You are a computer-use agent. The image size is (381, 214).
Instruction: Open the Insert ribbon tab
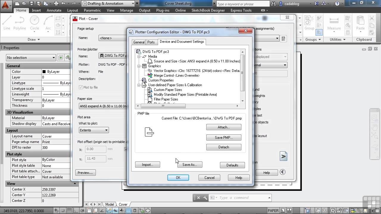[36, 10]
